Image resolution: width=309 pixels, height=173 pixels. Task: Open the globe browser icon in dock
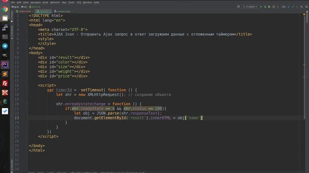coord(5,102)
